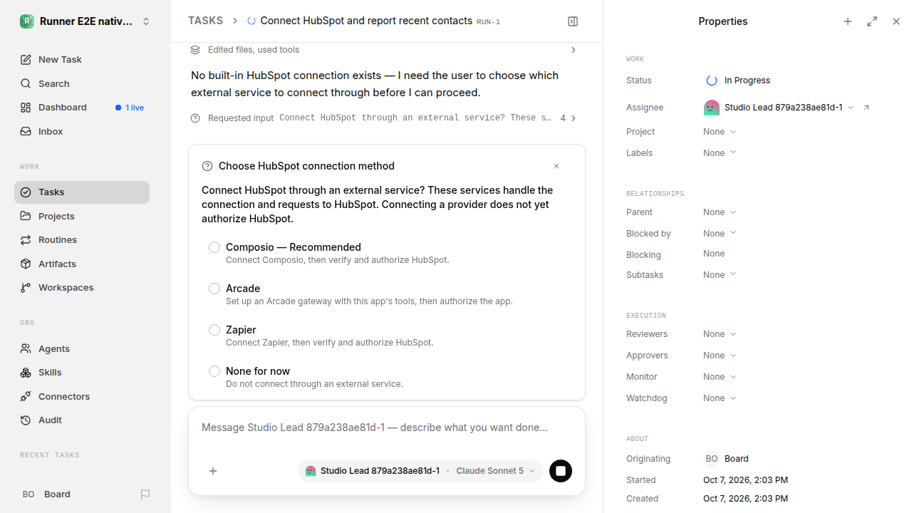Open the Project dropdown

pyautogui.click(x=720, y=132)
